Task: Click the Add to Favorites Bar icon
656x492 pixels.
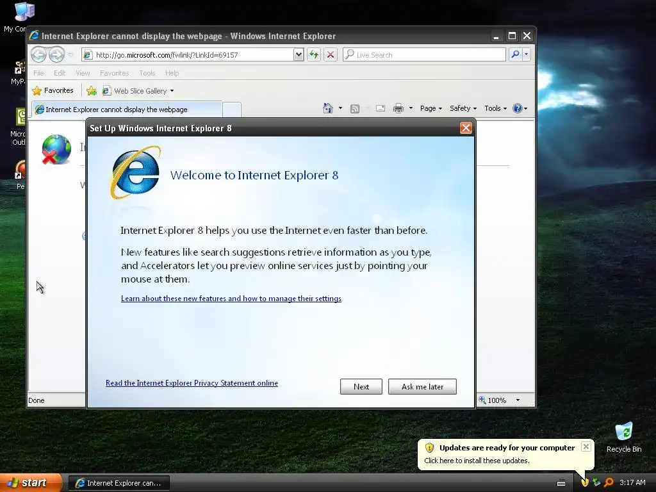Action: [91, 90]
